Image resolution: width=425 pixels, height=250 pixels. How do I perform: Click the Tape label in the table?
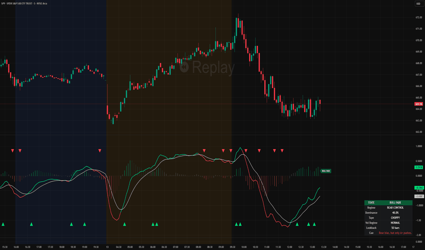[x=371, y=218]
